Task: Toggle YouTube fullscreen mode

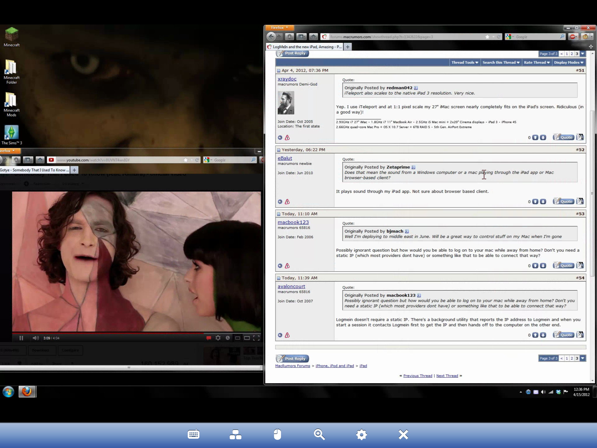Action: click(x=256, y=338)
